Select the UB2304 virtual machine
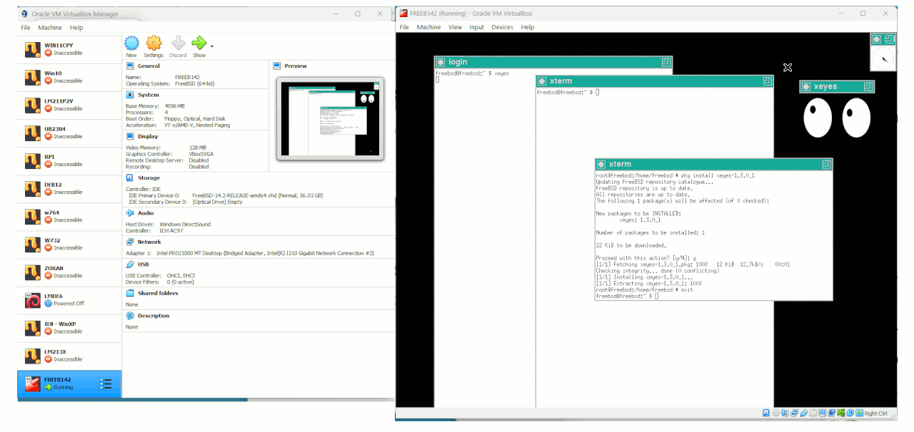 pos(70,133)
